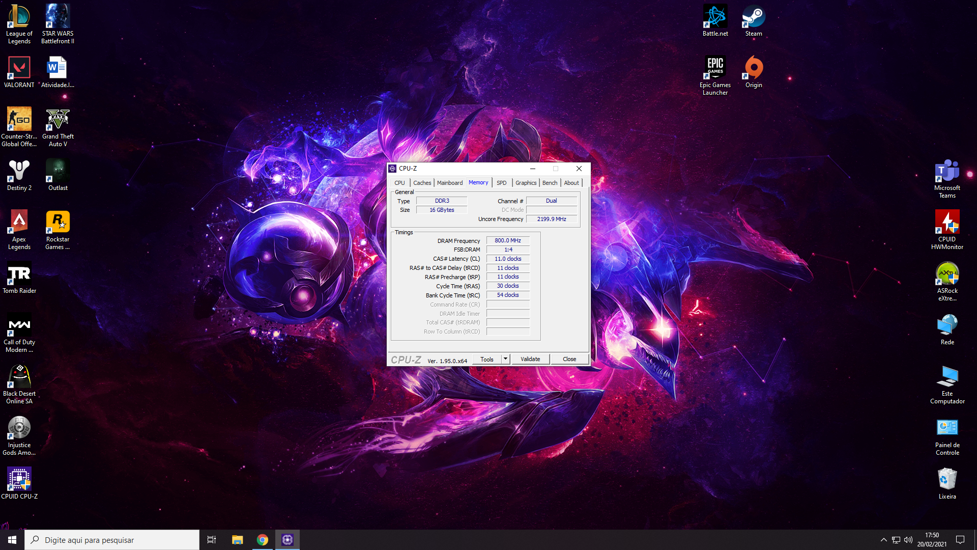This screenshot has height=550, width=977.
Task: Minimize the CPU-Z window
Action: click(x=532, y=169)
